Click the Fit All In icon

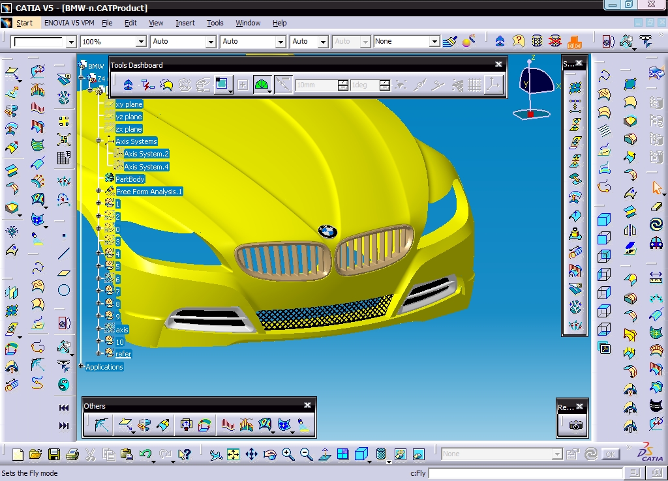[234, 455]
